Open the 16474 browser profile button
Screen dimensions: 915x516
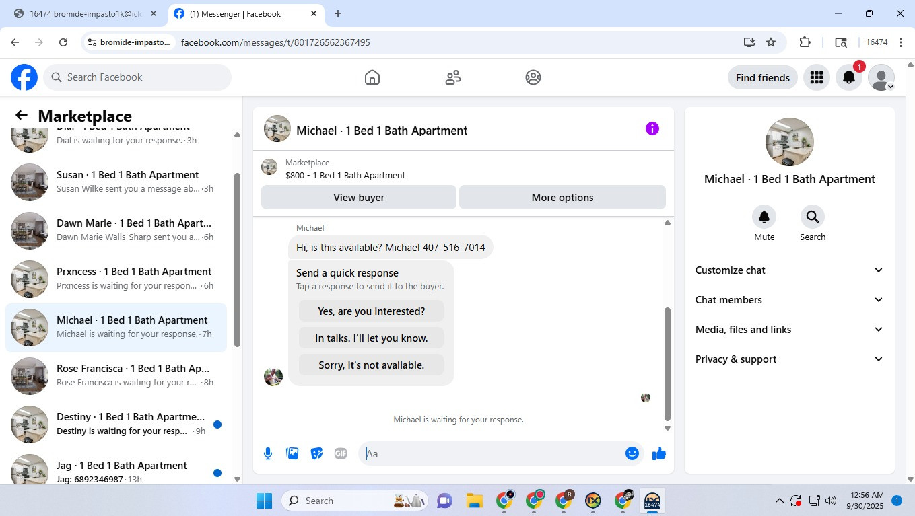point(876,42)
